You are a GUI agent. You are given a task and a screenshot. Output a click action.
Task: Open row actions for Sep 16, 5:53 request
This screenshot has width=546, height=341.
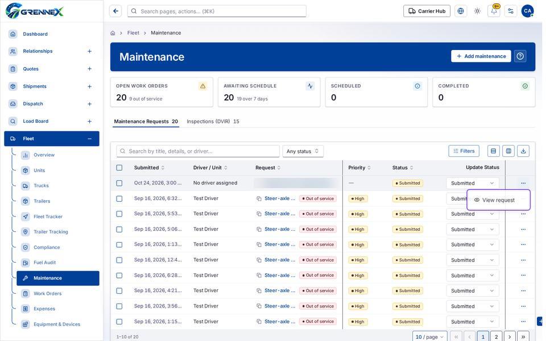(x=523, y=214)
